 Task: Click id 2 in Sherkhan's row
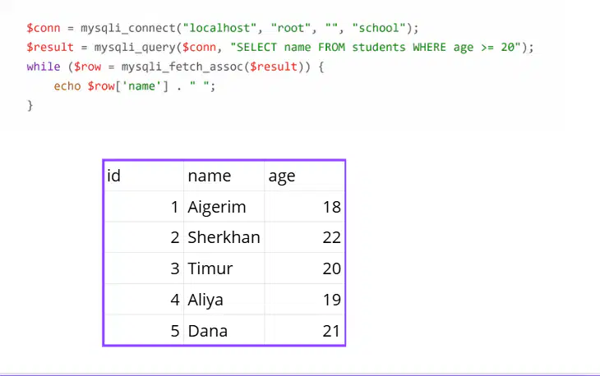click(144, 237)
